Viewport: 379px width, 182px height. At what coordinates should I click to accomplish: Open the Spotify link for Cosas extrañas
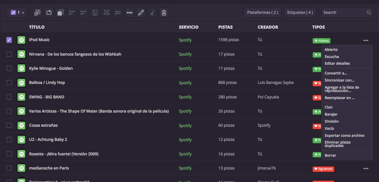click(185, 125)
